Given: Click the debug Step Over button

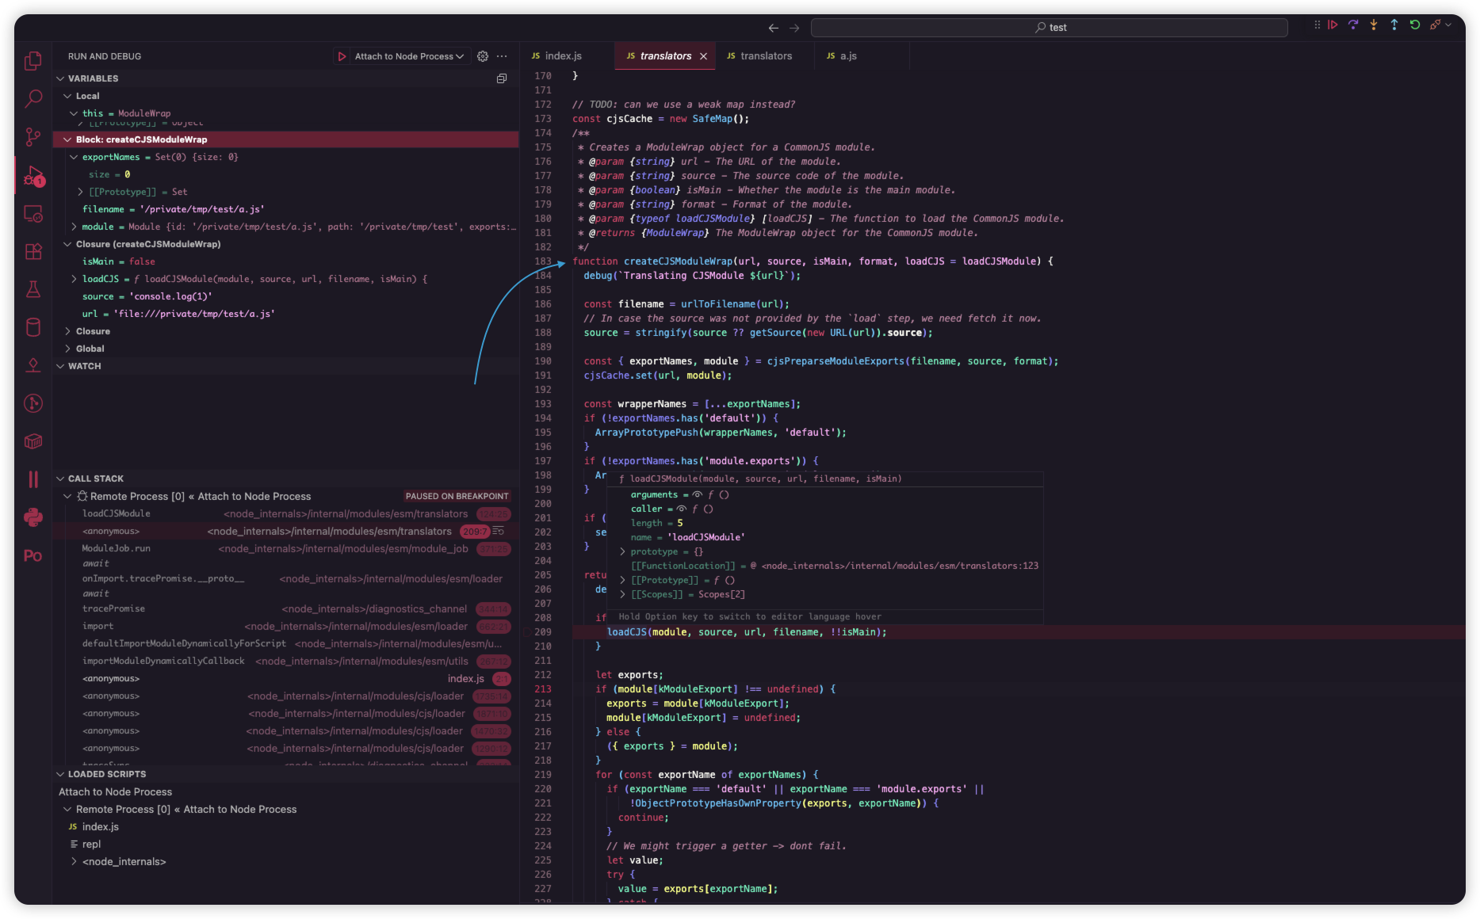Looking at the screenshot, I should (x=1353, y=25).
